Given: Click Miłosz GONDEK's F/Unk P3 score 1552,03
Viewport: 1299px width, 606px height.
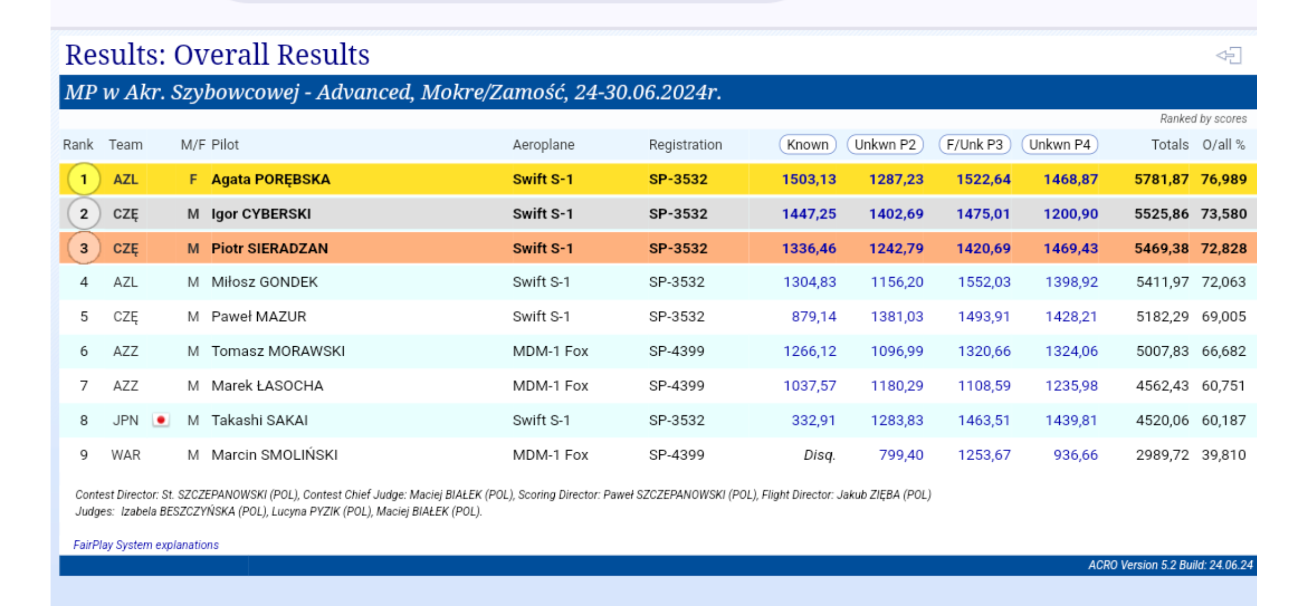Looking at the screenshot, I should point(984,282).
